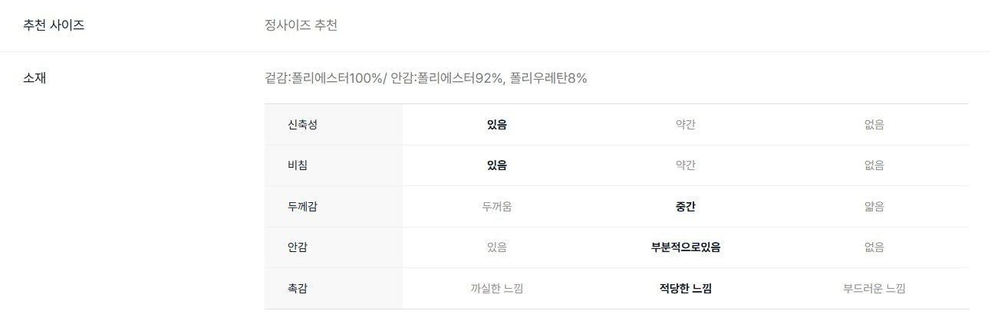Screen dimensions: 1001x324
Task: Choose 얇음 thickness option
Action: pyautogui.click(x=874, y=207)
